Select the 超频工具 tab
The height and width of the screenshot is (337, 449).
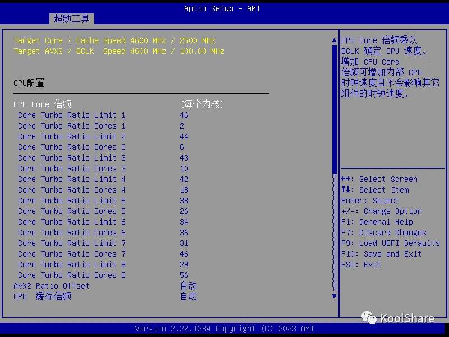click(72, 19)
